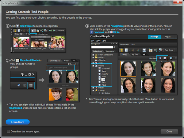Click the Flickr link tag icon
Viewport: 184px width, 138px height.
coord(165,58)
